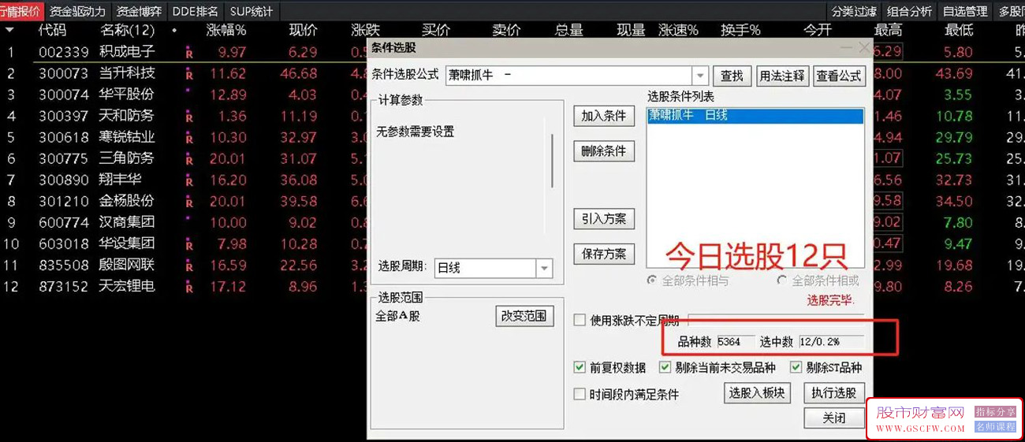This screenshot has width=1025, height=442.
Task: Select the 汉商集团 stock name
Action: click(x=127, y=223)
